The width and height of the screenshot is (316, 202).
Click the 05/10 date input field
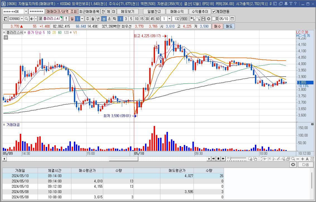[x=224, y=19]
